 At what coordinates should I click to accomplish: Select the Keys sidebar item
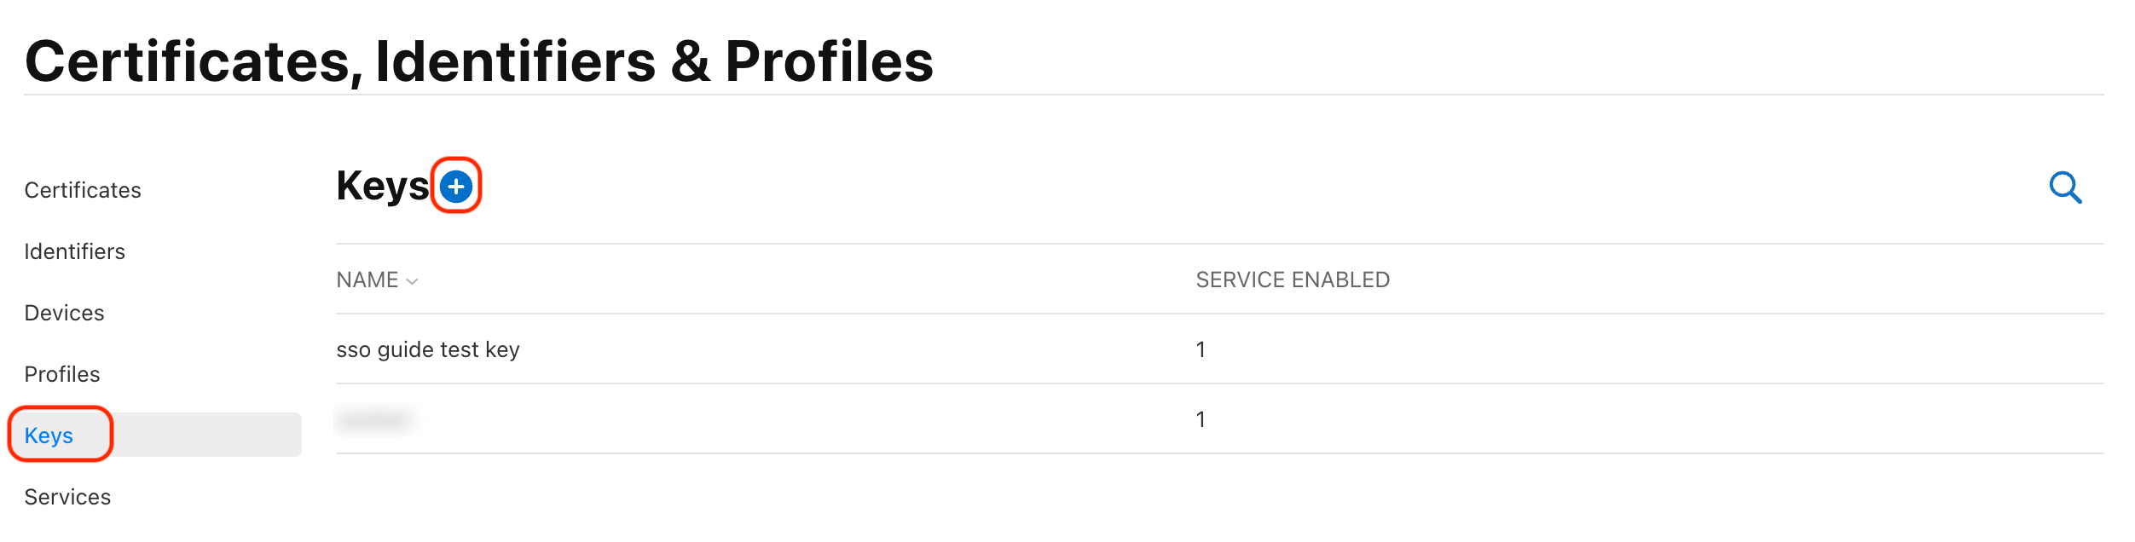(49, 435)
